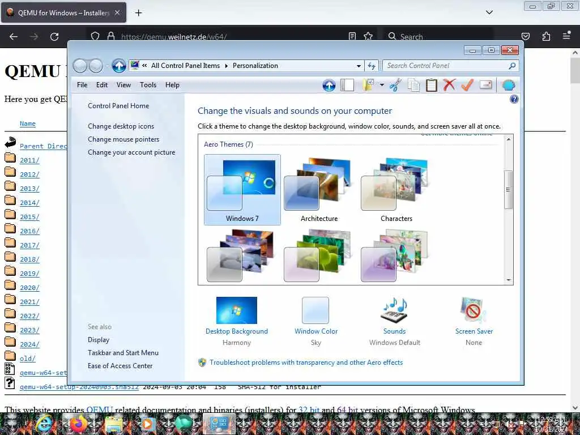Open the Tools menu
Image resolution: width=580 pixels, height=435 pixels.
click(148, 85)
